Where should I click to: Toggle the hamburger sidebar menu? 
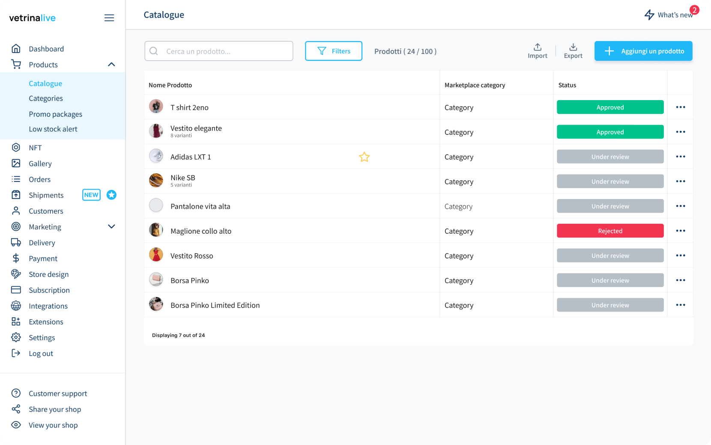click(109, 18)
